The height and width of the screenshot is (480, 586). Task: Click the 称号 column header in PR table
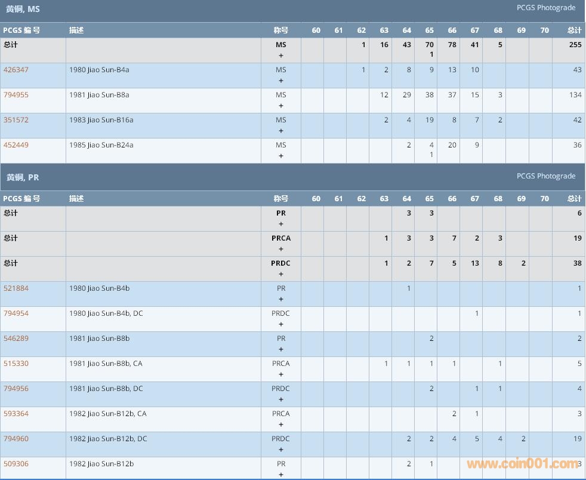[x=281, y=199]
